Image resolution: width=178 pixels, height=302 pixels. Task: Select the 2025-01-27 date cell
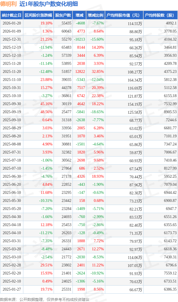click(12, 289)
